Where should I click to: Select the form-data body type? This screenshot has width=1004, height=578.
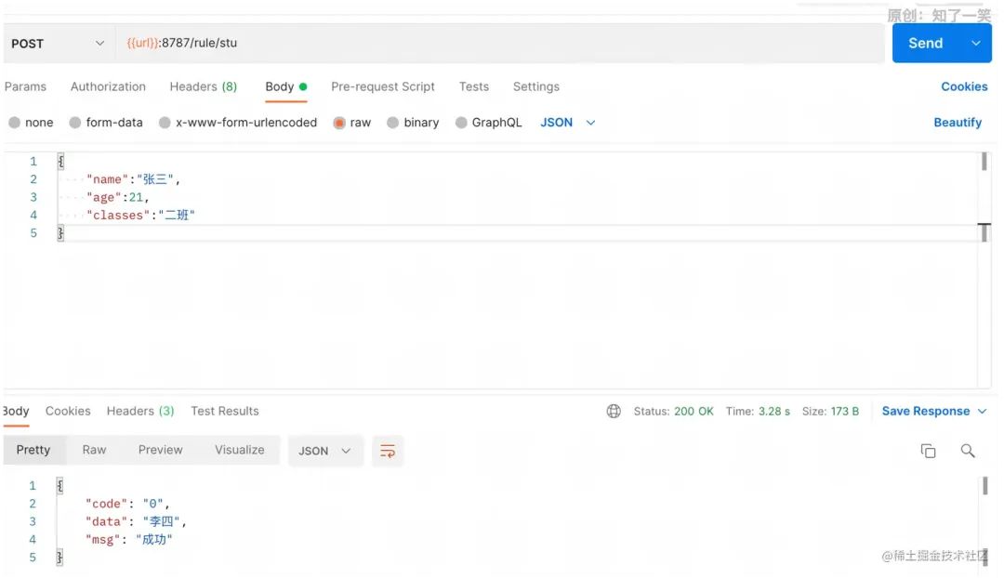tap(106, 123)
